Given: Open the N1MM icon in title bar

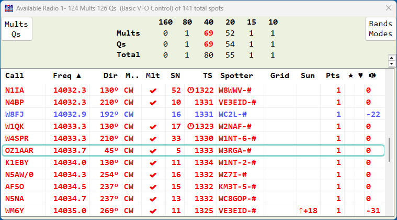Looking at the screenshot, I should [8, 8].
